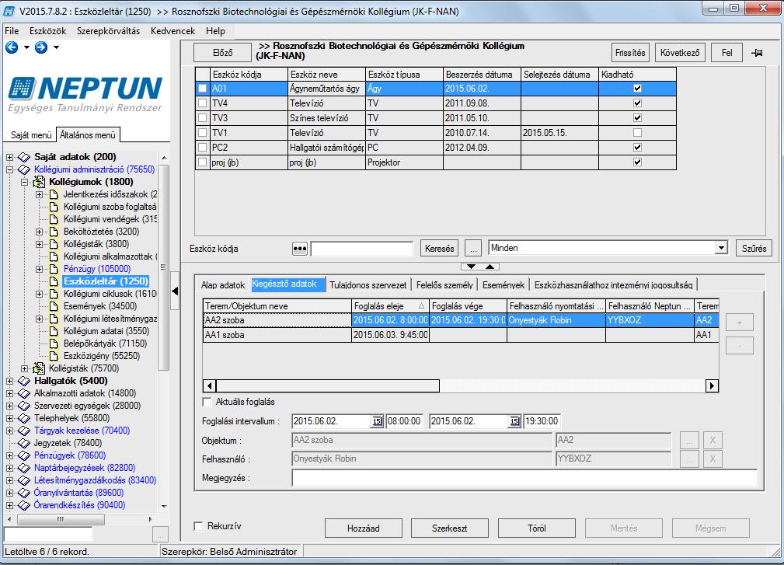
Task: Tick the checkbox for row TV4
Action: pyautogui.click(x=202, y=103)
